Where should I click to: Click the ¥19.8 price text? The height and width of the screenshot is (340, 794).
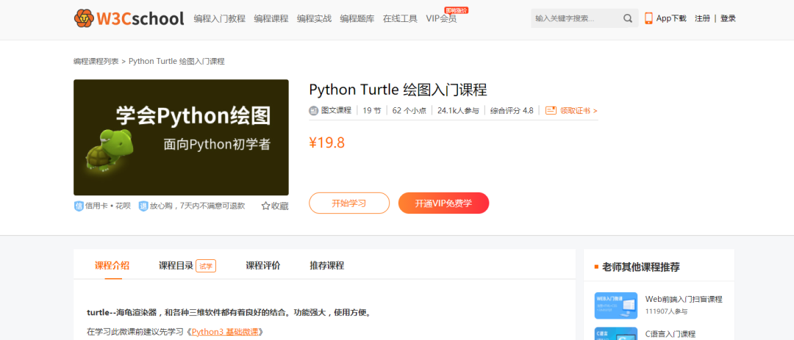[327, 142]
